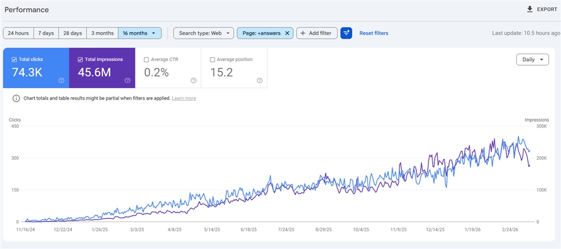Enable the Average position checkbox
561x249 pixels.
[212, 60]
